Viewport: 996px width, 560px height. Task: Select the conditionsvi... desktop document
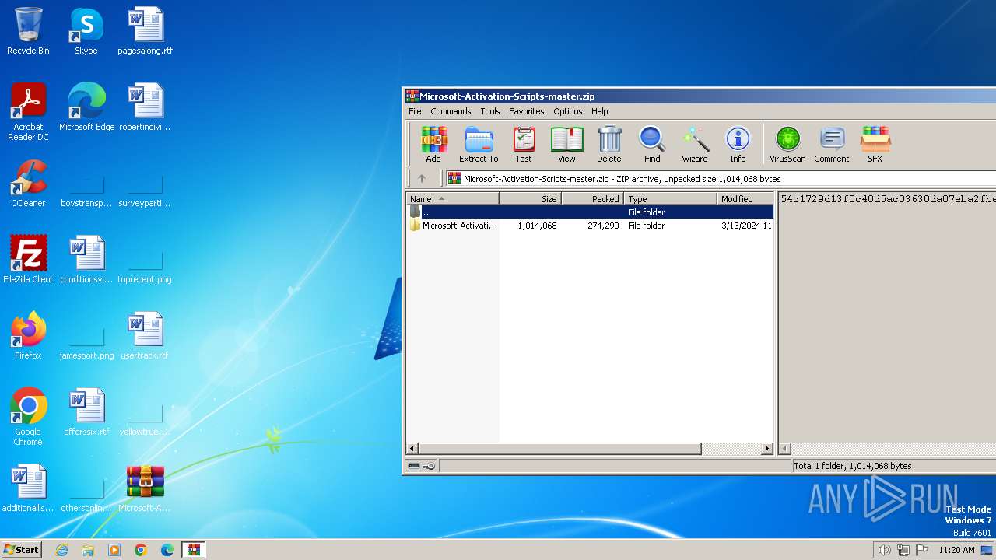[x=86, y=260]
